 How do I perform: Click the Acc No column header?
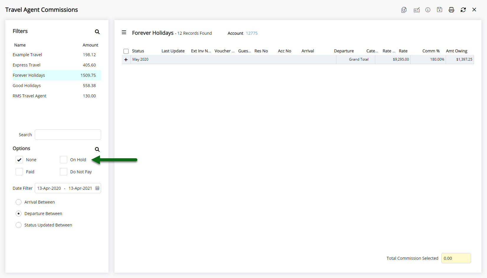coord(284,51)
